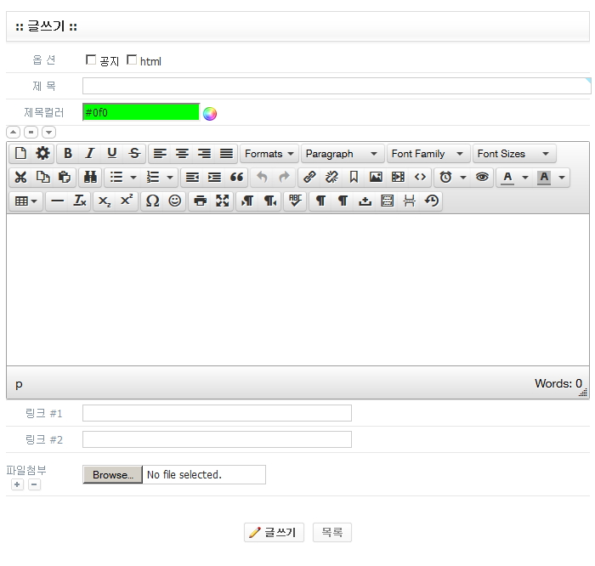Open the Paragraph dropdown
The image size is (595, 566).
pyautogui.click(x=342, y=154)
